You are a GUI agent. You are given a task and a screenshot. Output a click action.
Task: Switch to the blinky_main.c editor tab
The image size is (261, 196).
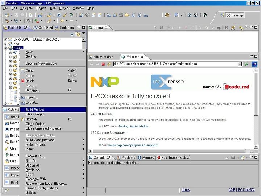point(103,57)
